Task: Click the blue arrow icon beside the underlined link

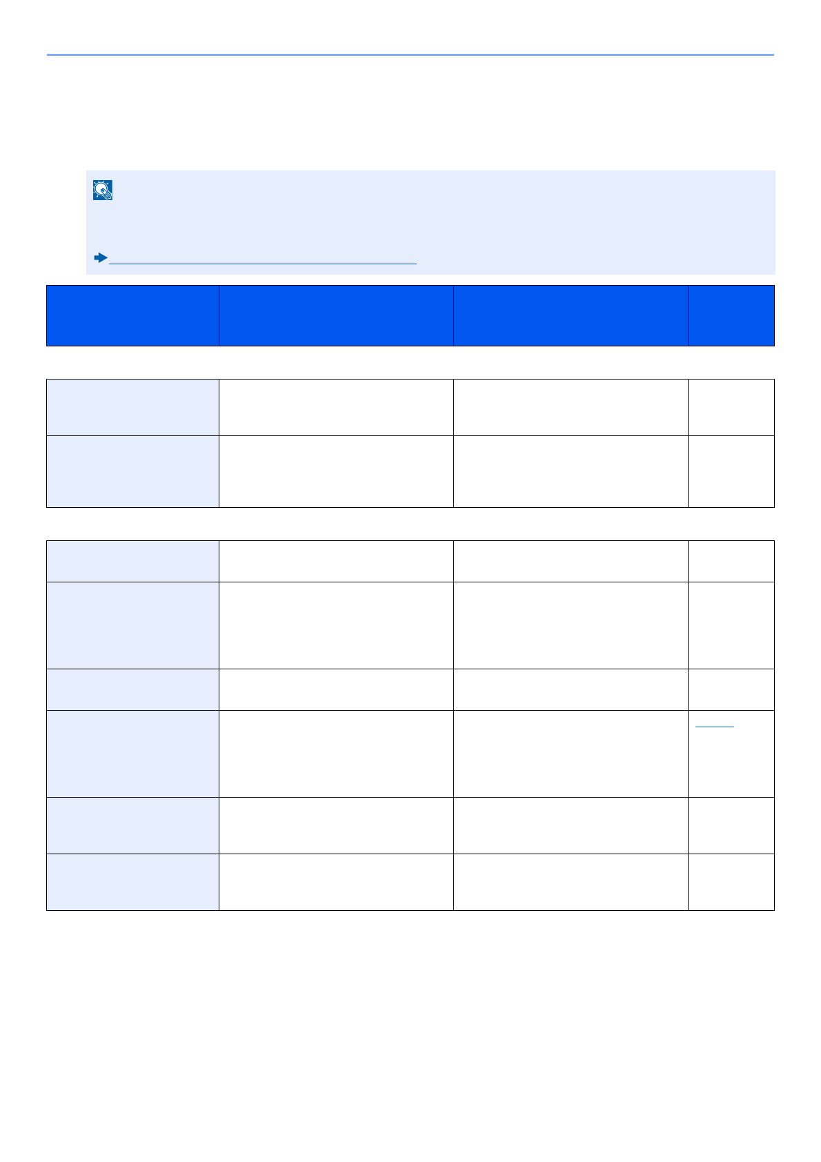Action: point(101,258)
